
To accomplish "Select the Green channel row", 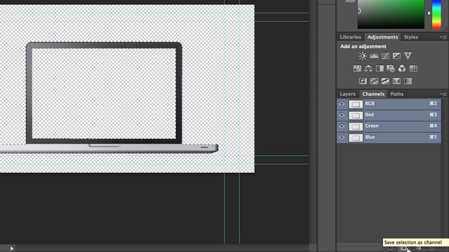I will 389,126.
